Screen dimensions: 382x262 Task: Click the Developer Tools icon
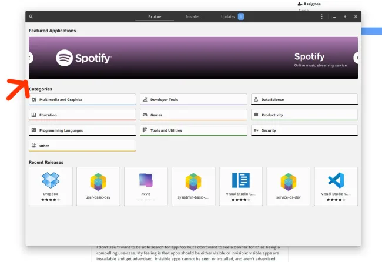145,99
